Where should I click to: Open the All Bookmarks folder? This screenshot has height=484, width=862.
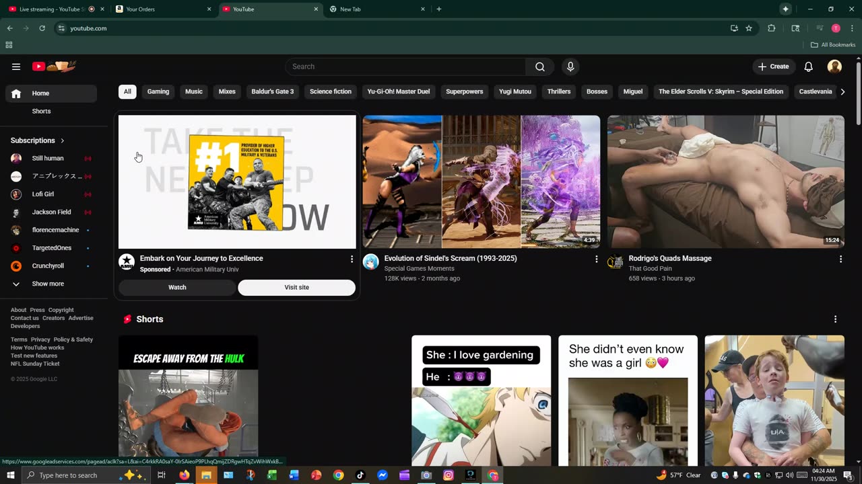833,45
